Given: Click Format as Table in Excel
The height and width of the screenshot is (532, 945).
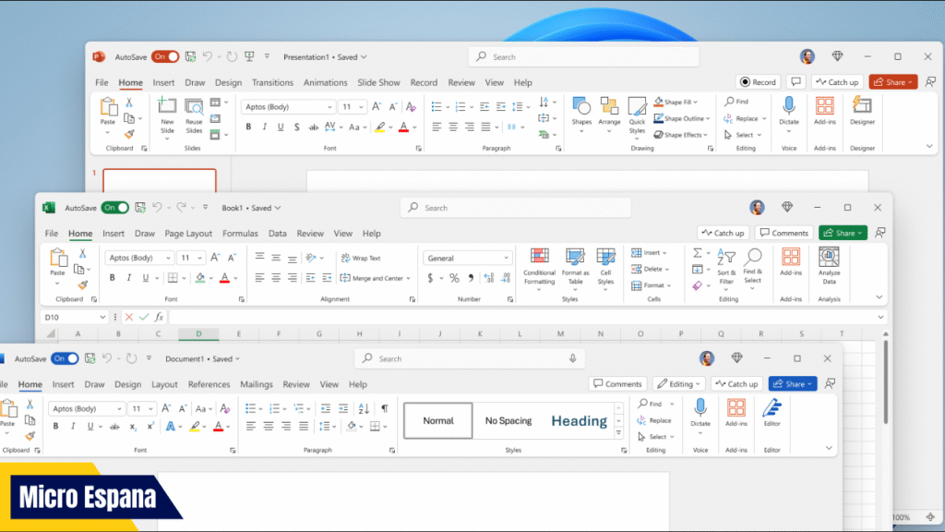Looking at the screenshot, I should coord(575,267).
